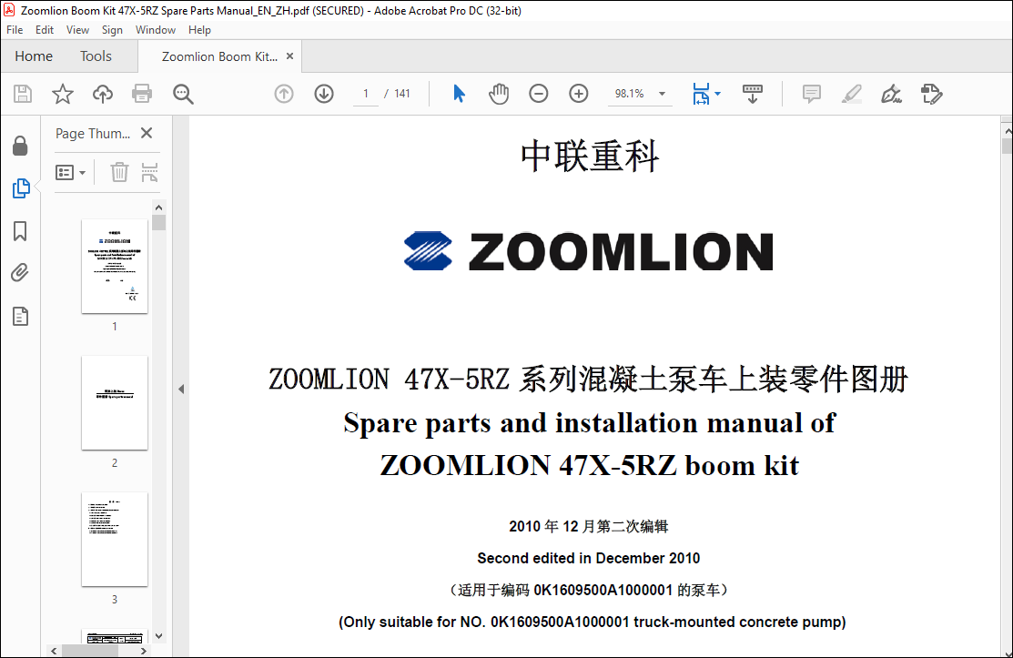Zoom in with the plus circle
The height and width of the screenshot is (658, 1013).
pyautogui.click(x=578, y=94)
